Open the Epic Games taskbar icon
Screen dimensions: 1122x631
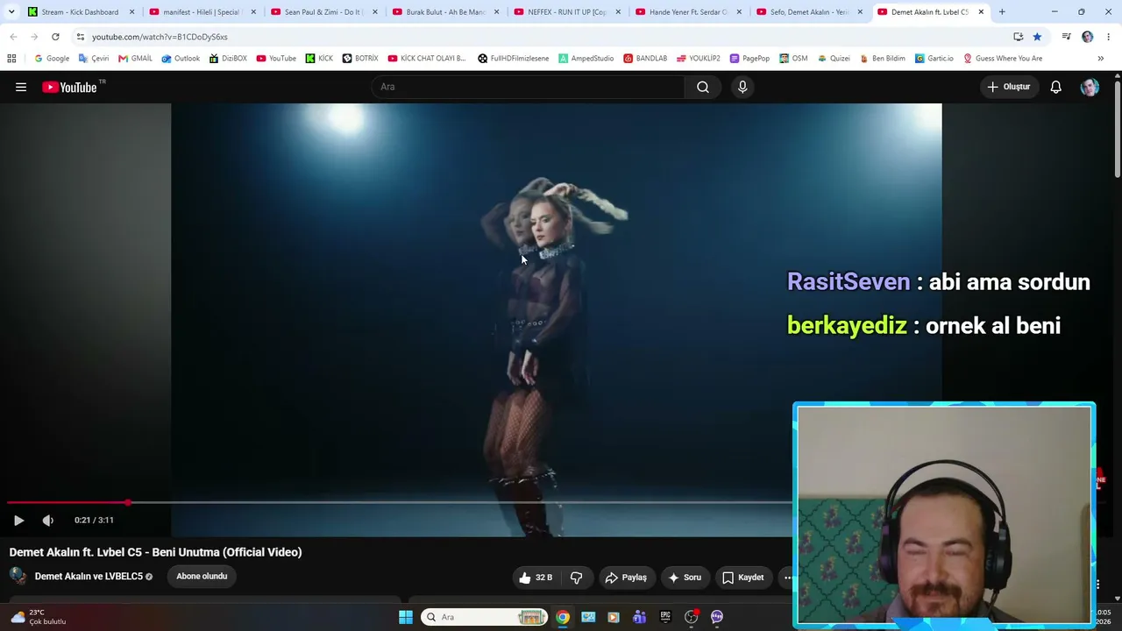point(665,617)
